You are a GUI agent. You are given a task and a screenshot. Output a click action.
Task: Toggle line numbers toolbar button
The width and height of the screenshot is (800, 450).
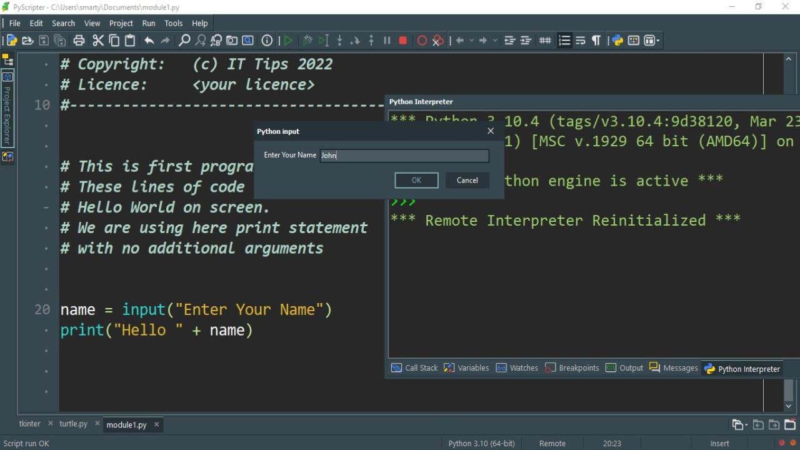point(564,41)
